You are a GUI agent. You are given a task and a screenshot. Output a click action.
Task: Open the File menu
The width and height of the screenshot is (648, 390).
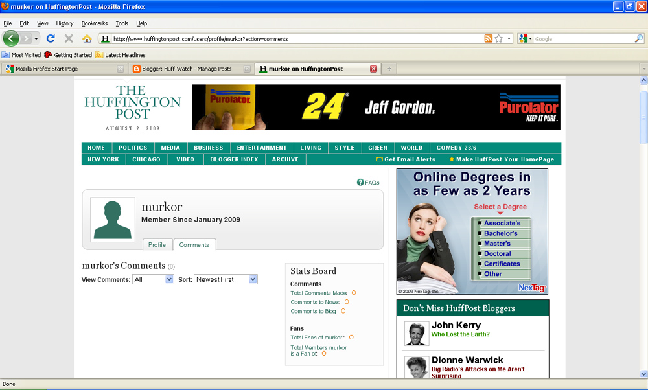tap(7, 23)
